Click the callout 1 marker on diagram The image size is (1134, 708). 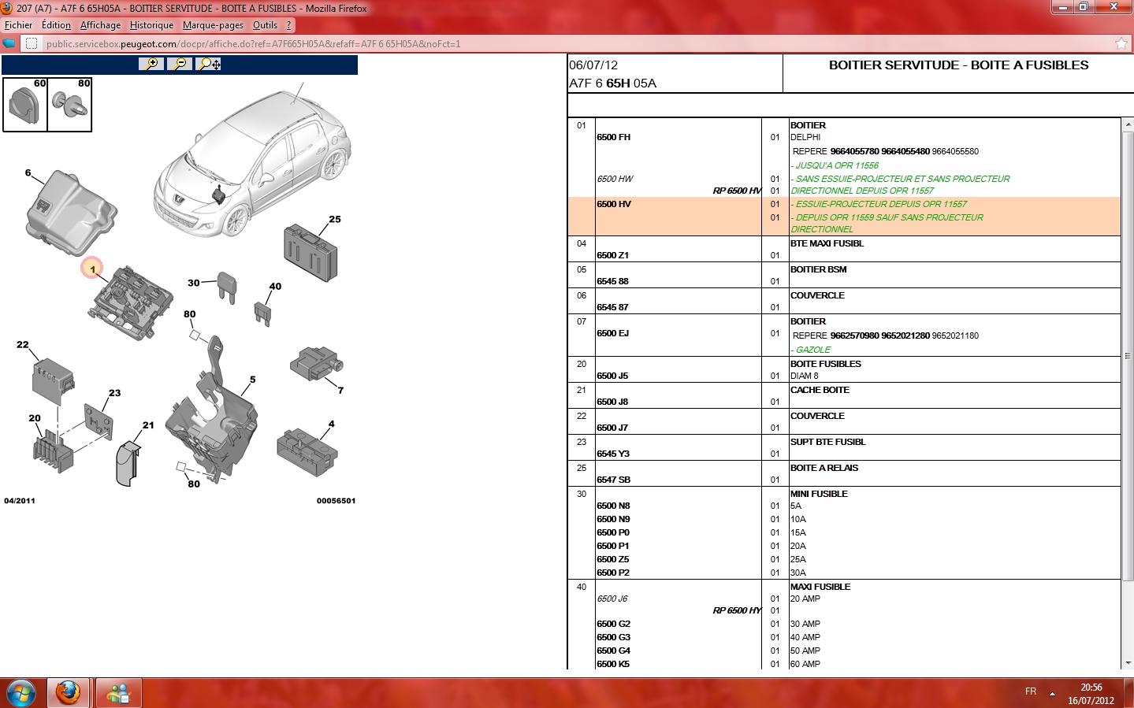pos(92,269)
